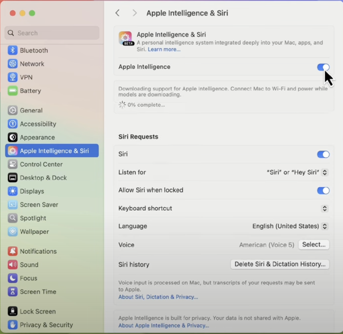Toggle Allow Siri when locked
The height and width of the screenshot is (334, 343).
[x=323, y=191]
